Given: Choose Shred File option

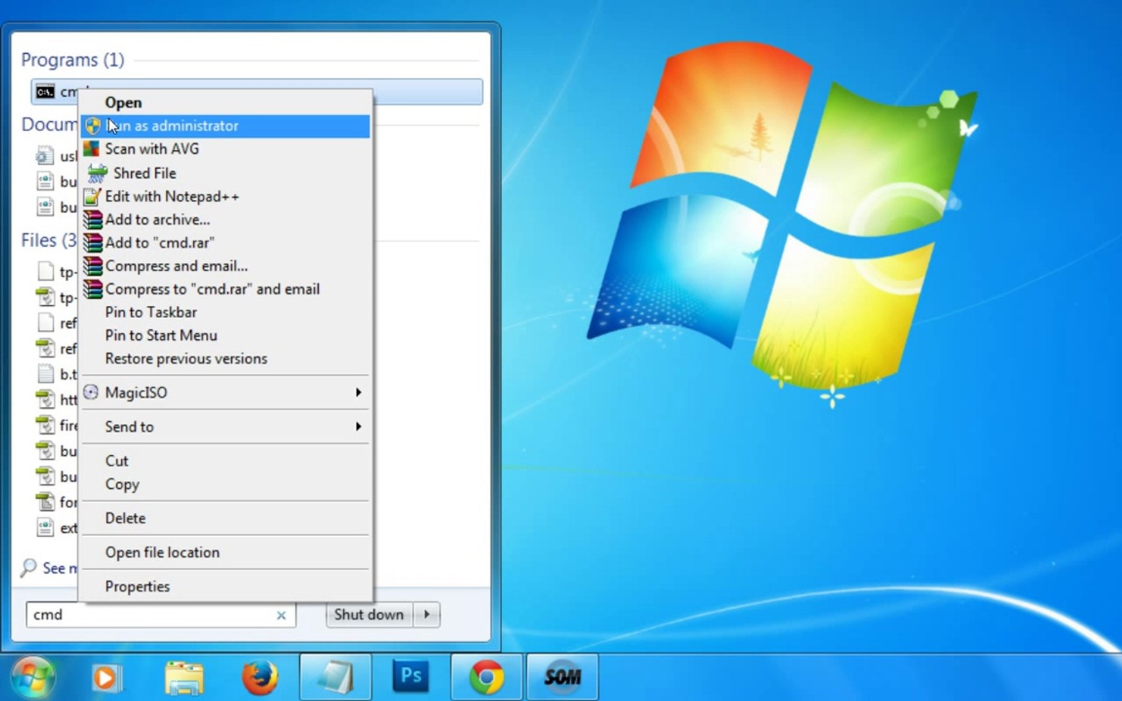Looking at the screenshot, I should click(x=225, y=173).
